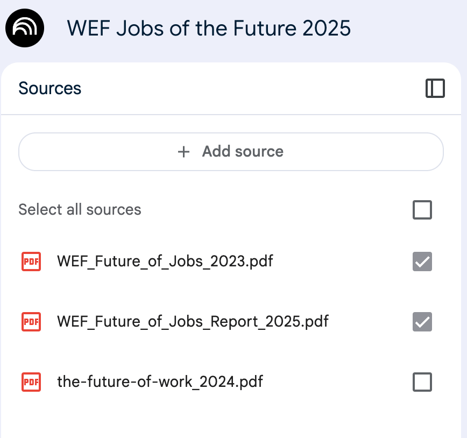Click PDF icon for WEF_Future_of_Jobs_Report_2025.pdf
Screen dimensions: 467x438
pyautogui.click(x=31, y=322)
